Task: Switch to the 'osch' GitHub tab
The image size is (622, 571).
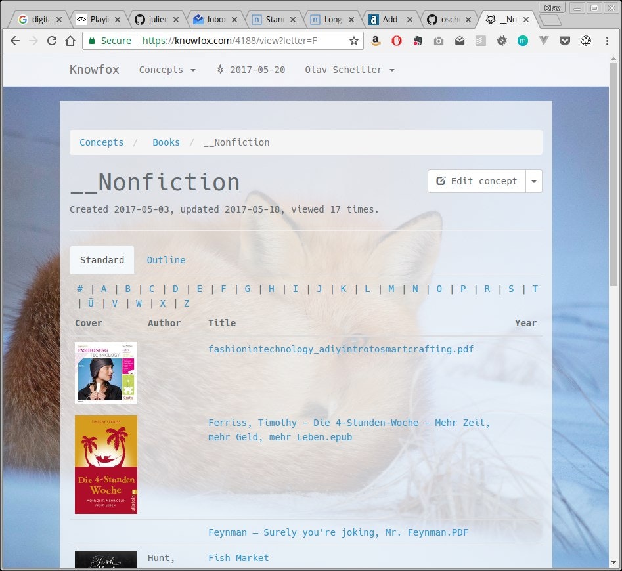Action: pos(449,20)
